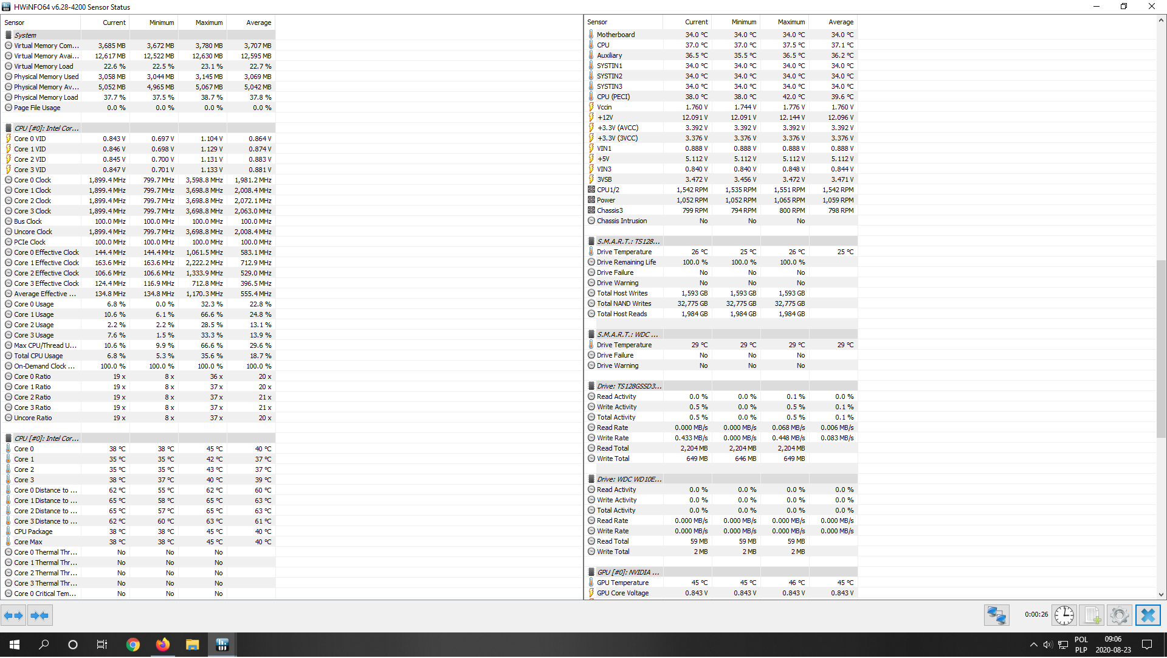
Task: Select the Total NAND Writes row
Action: [x=721, y=303]
